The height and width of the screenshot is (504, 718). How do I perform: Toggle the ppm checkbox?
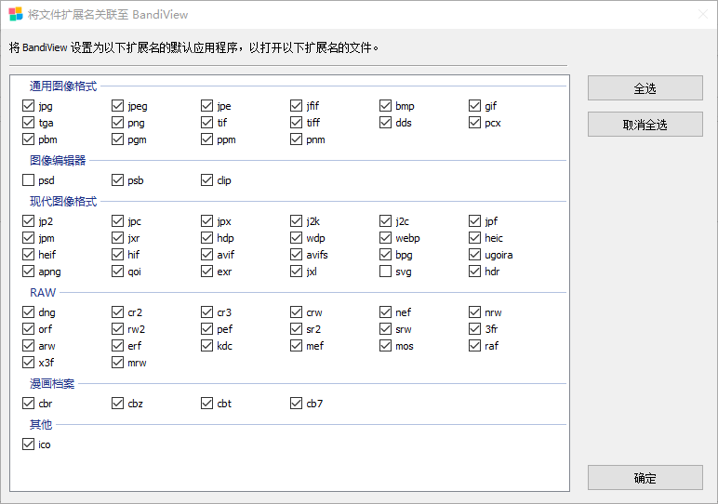tap(207, 139)
